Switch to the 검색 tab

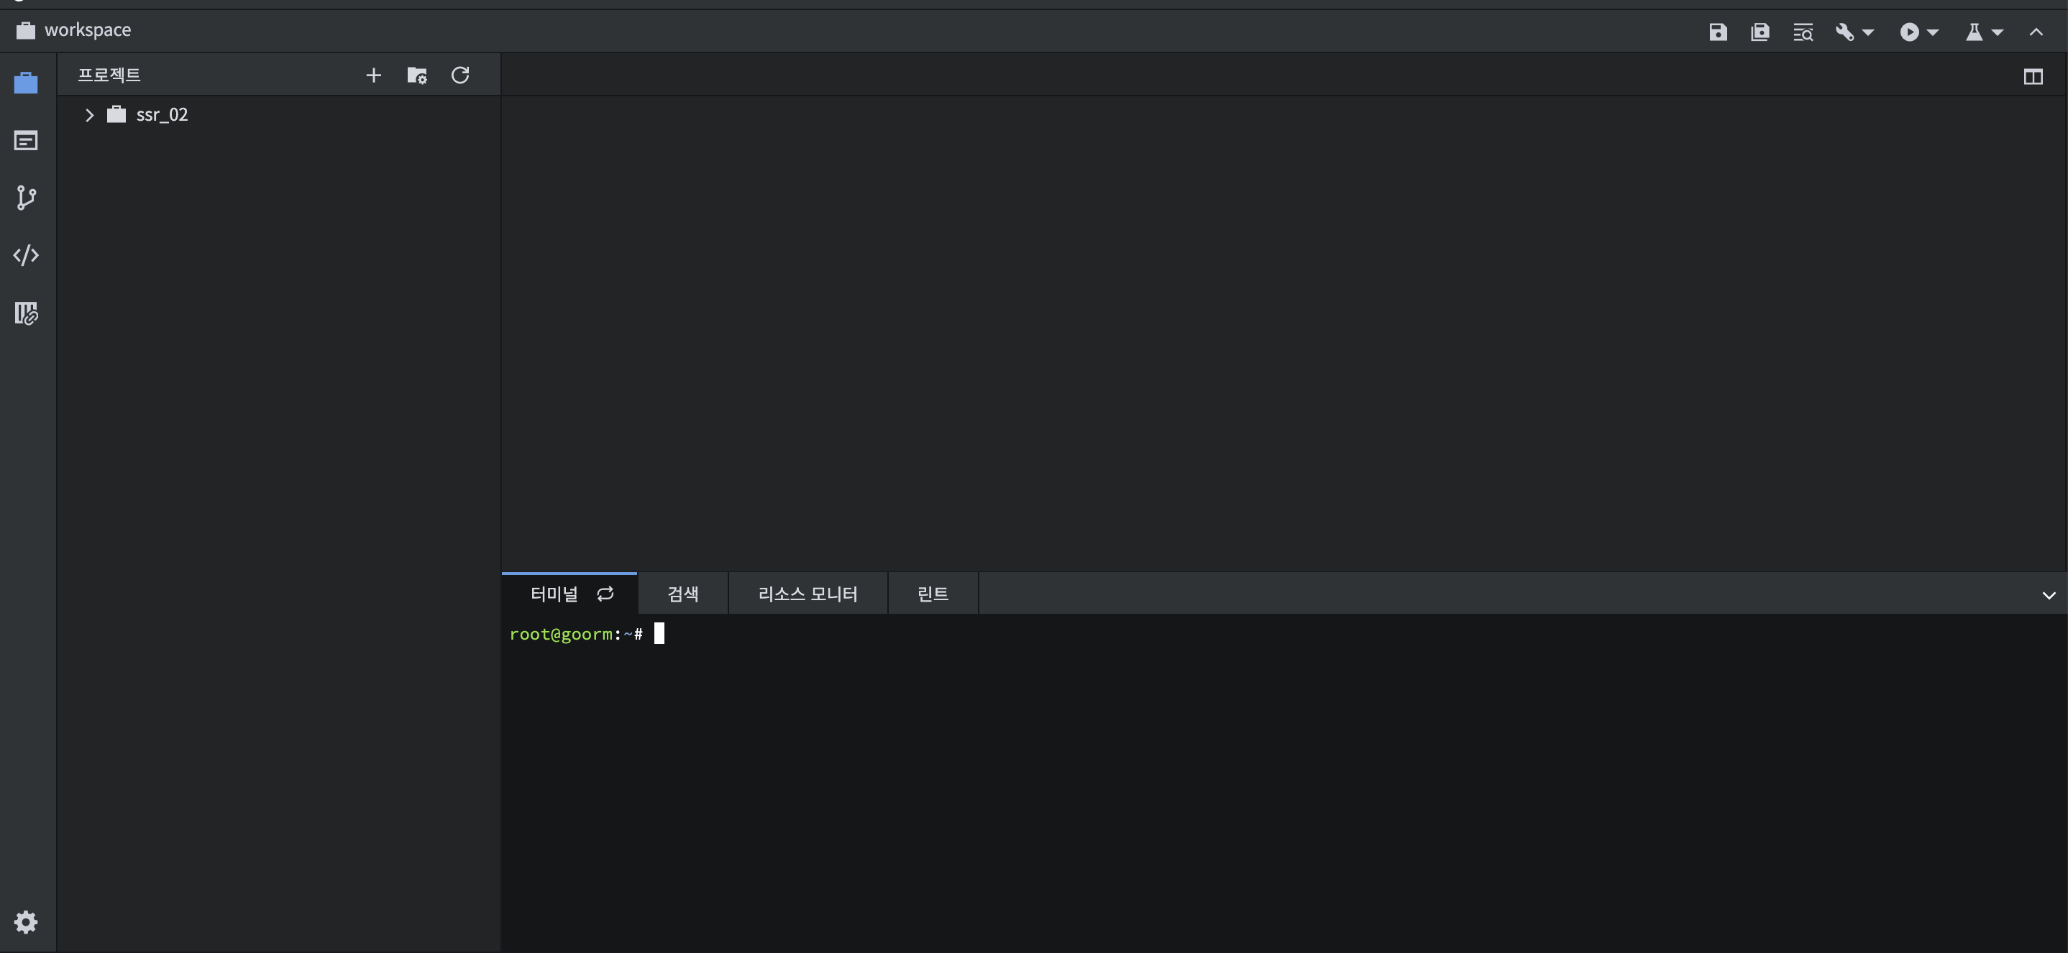(683, 594)
